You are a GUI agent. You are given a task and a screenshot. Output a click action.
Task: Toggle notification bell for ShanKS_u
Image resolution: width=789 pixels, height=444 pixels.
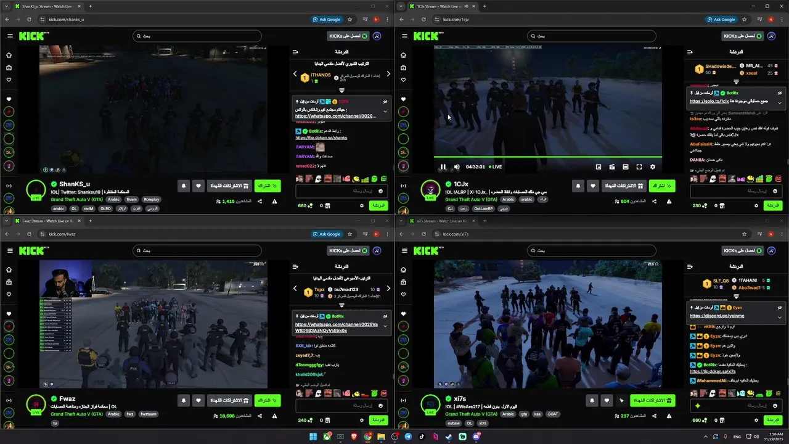184,186
